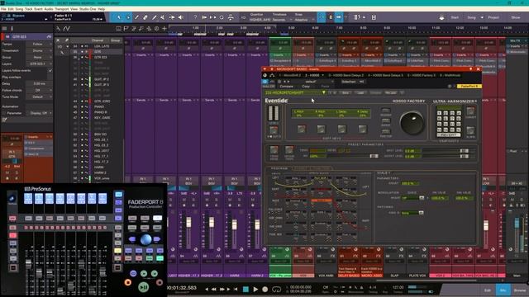Click the Delay 0.00 ms field
The width and height of the screenshot is (529, 297).
point(39,83)
